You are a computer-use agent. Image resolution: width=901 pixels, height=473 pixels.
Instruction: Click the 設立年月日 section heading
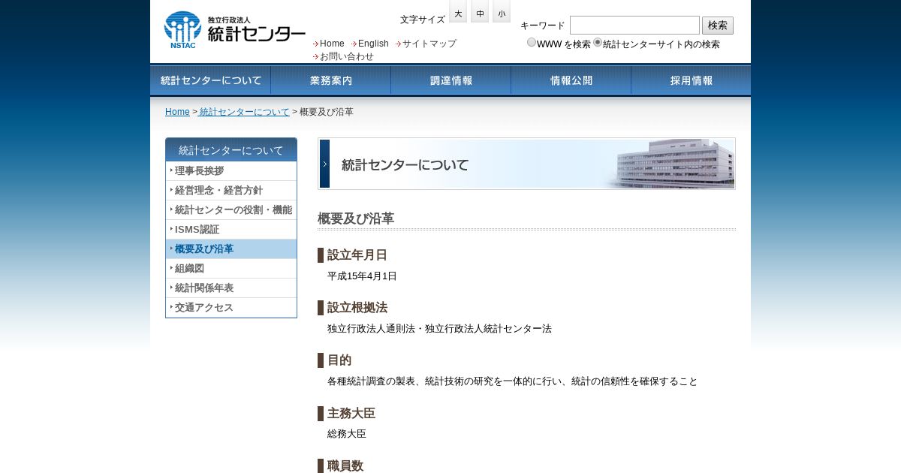click(x=357, y=255)
